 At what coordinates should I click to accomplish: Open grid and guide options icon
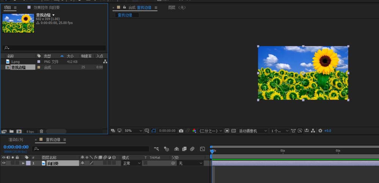point(147,131)
